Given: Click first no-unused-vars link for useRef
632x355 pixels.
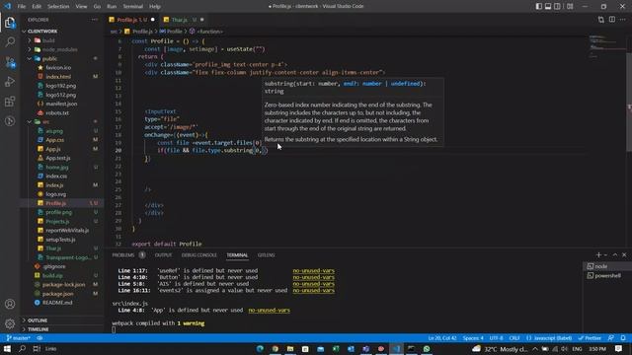Looking at the screenshot, I should click(314, 271).
